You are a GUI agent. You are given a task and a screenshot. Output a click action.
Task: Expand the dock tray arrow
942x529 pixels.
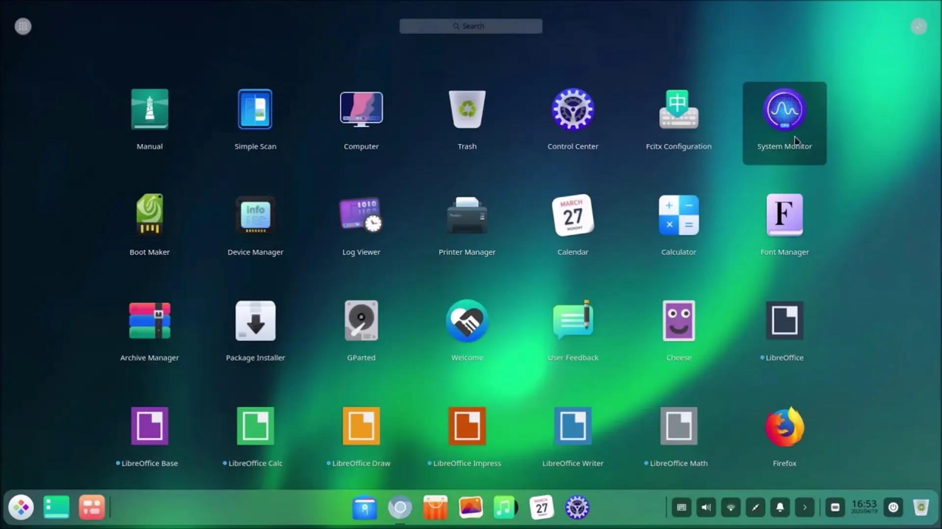point(805,507)
